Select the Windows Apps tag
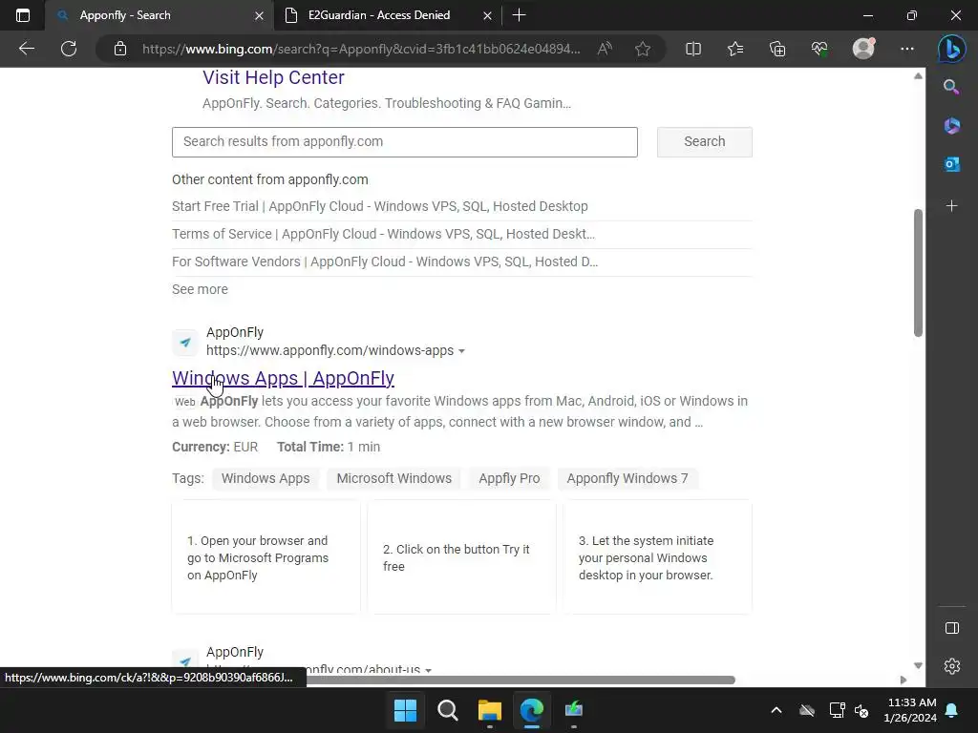978x733 pixels. tap(266, 478)
